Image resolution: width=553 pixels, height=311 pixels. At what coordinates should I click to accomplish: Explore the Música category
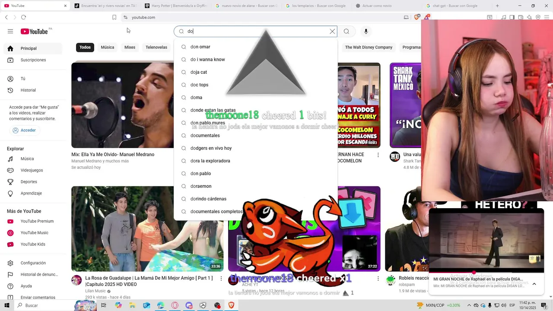34,159
